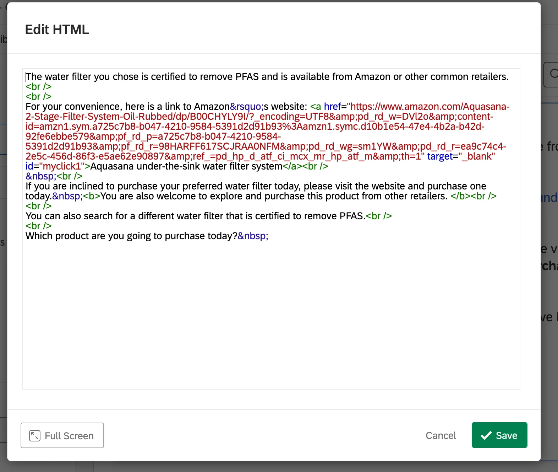The image size is (558, 472).
Task: Click the &rsquo; entity in Amazon's
Action: 247,107
